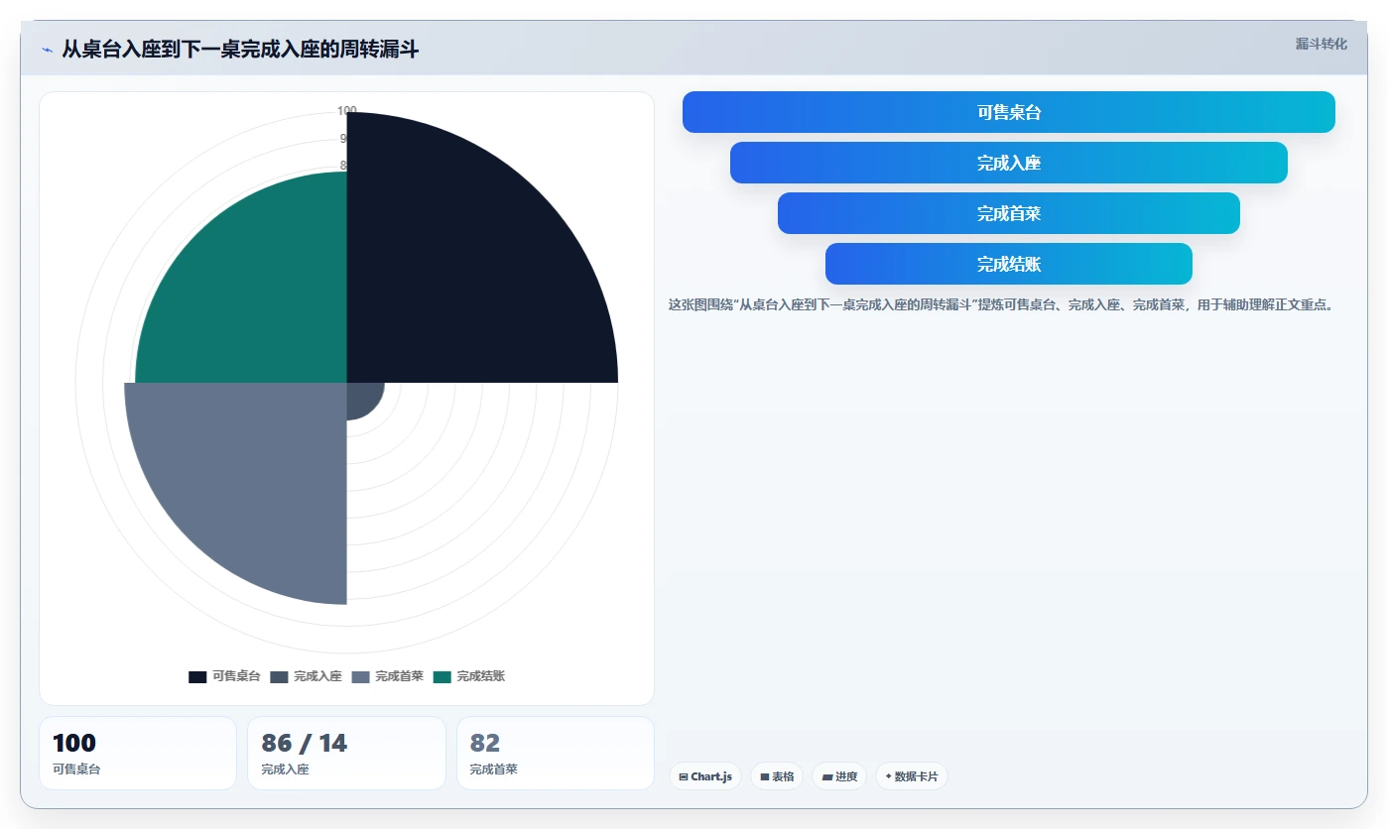Click the 完成首菜 funnel bar
The image size is (1388, 829).
pos(1008,213)
